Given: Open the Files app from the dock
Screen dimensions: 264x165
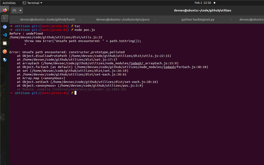Looking at the screenshot, I should tap(5, 43).
